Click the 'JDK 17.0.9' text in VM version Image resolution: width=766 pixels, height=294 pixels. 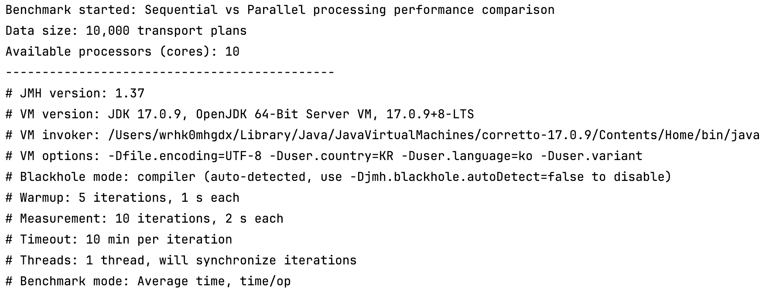click(144, 114)
